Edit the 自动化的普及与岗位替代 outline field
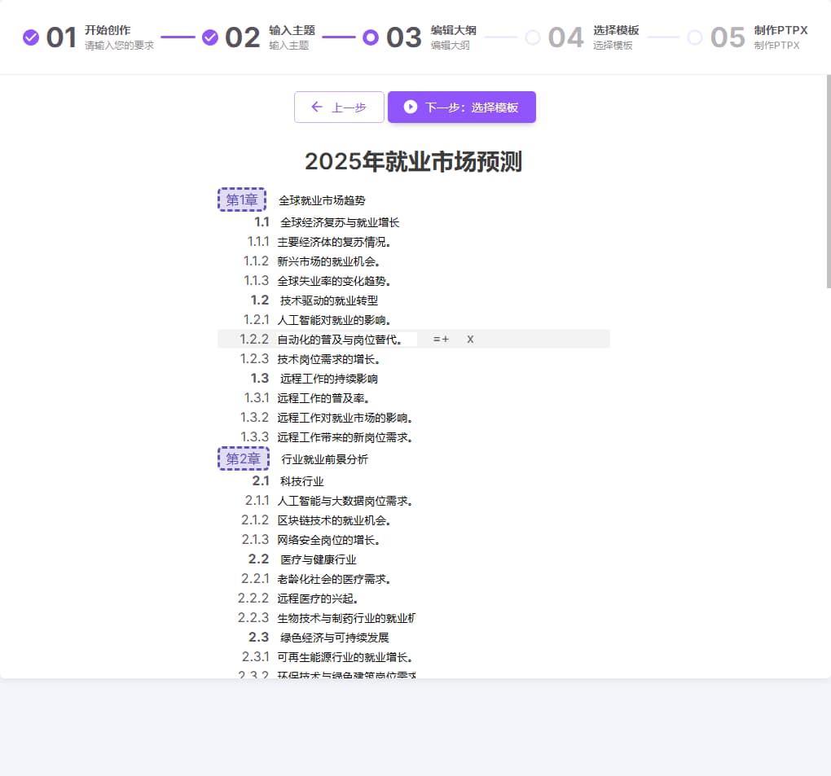The height and width of the screenshot is (776, 831). tap(346, 340)
